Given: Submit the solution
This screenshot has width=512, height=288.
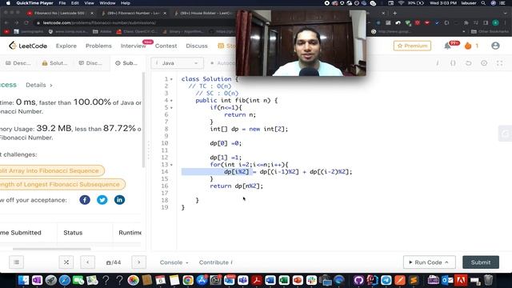Looking at the screenshot, I should (x=481, y=262).
